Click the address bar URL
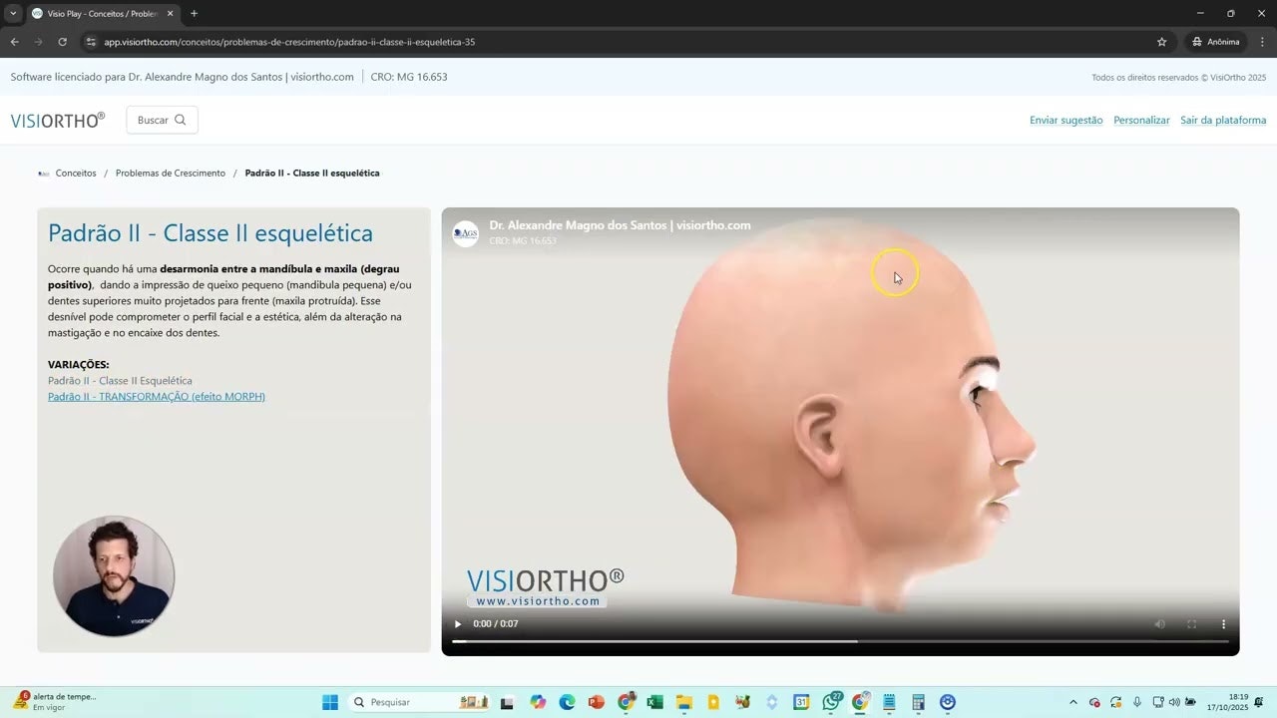Screen dimensions: 1277x718 [289, 42]
